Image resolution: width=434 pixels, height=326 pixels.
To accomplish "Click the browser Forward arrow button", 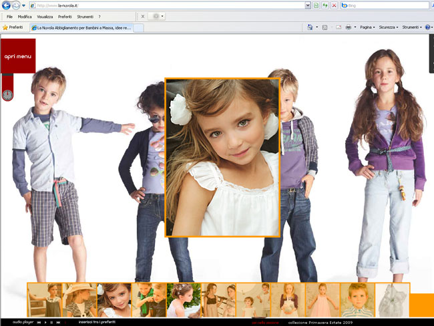I will (x=16, y=5).
